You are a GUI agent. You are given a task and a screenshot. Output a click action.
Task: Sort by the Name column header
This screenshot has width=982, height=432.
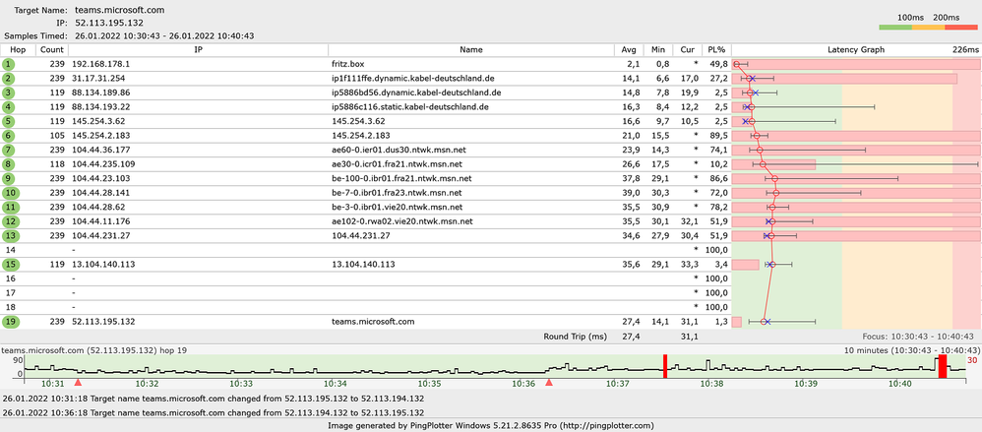coord(470,49)
